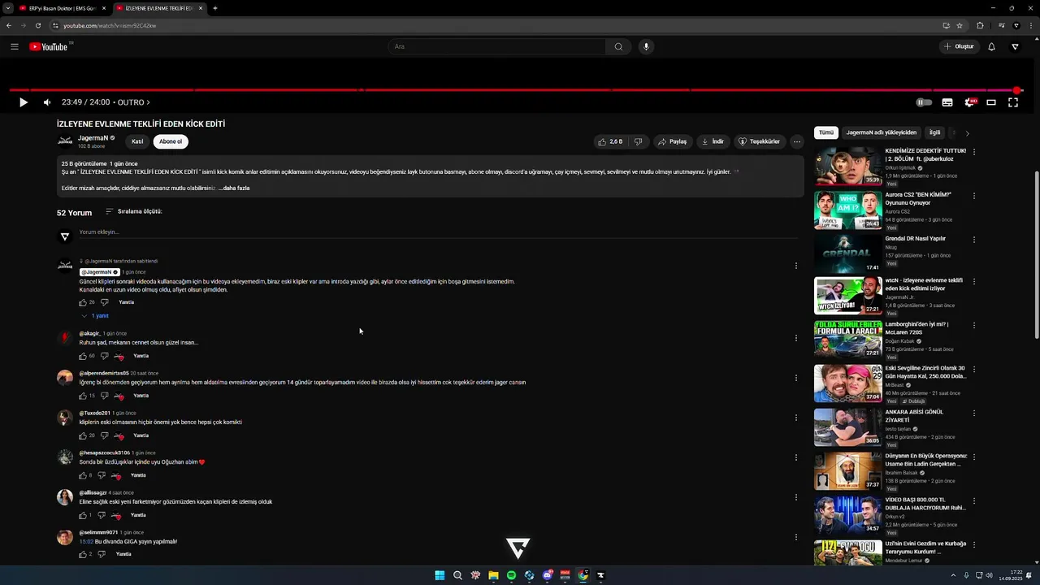Screen dimensions: 1040x585
Task: Like the pinned @JagermaN comment
Action: point(82,302)
